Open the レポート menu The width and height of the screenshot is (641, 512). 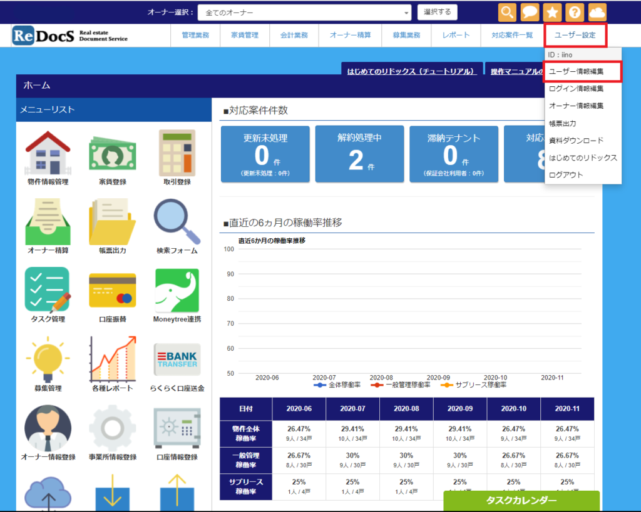(456, 36)
